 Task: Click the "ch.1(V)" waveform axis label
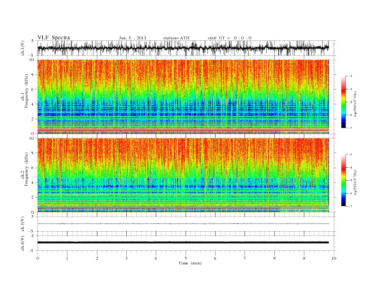(x=23, y=48)
